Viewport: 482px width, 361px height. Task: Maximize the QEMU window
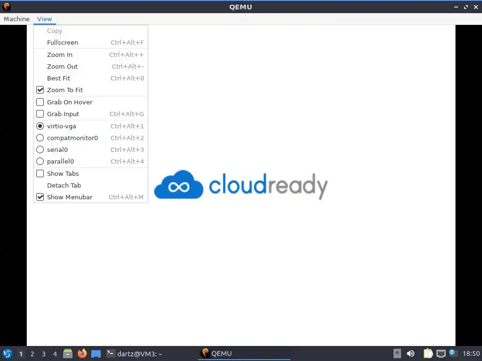(x=466, y=7)
